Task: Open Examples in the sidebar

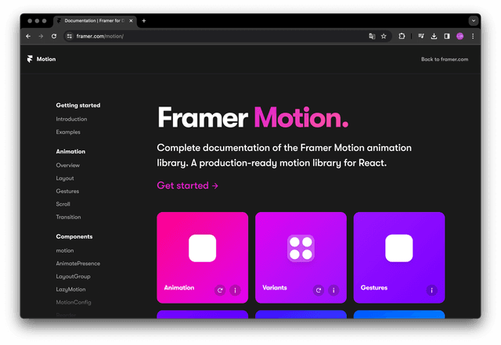Action: pos(68,132)
